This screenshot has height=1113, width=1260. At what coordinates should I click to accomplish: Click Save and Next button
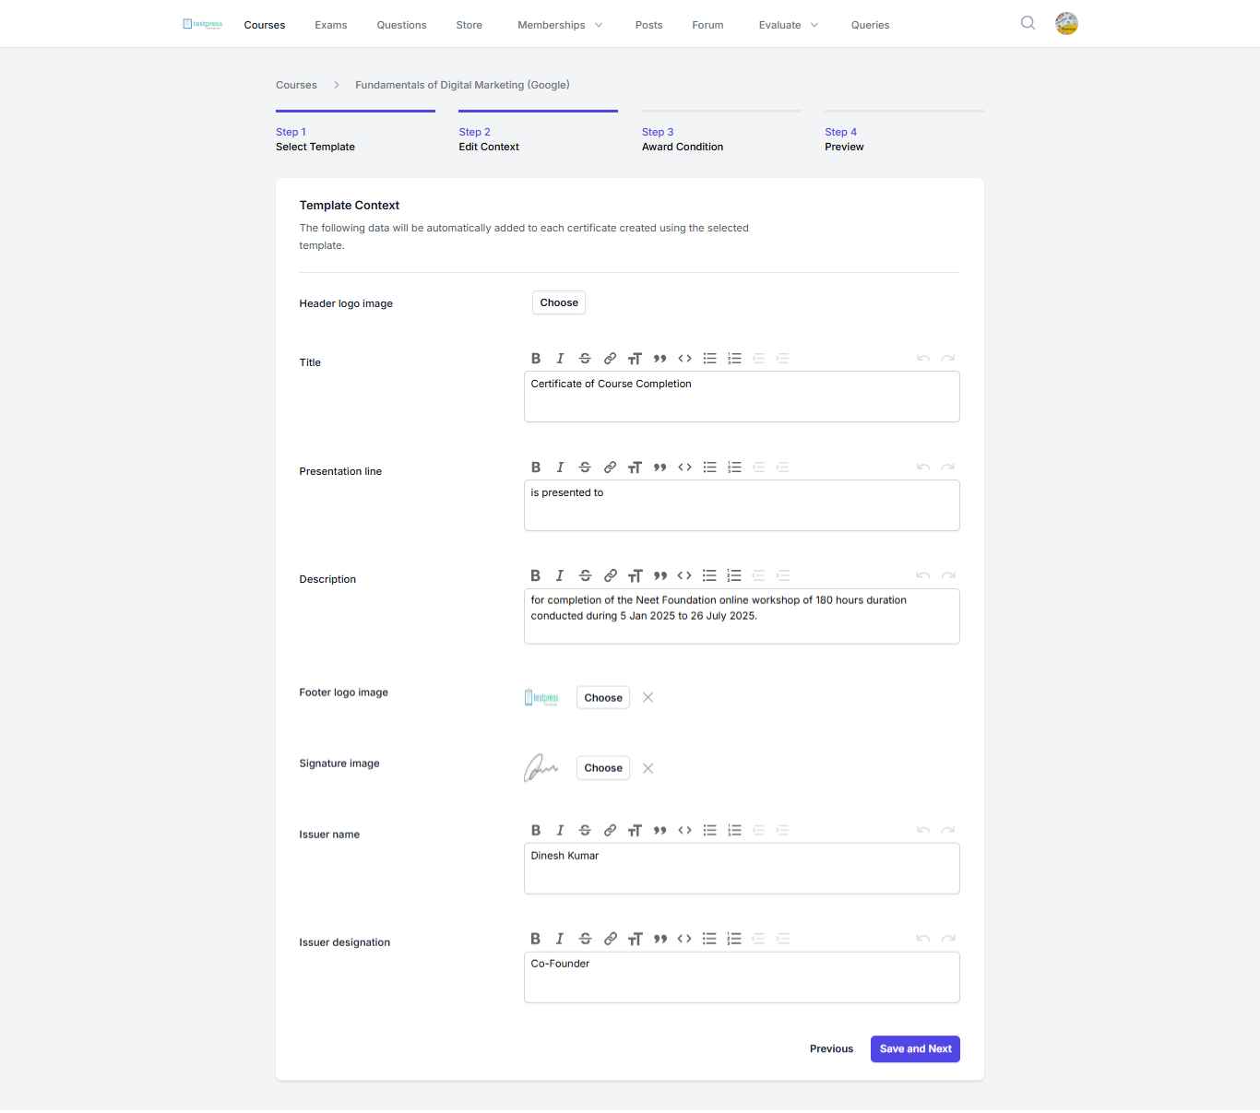(x=915, y=1049)
